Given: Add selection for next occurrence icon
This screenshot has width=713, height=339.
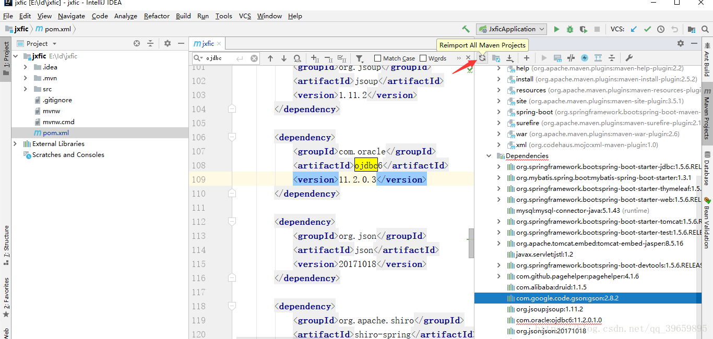Looking at the screenshot, I should click(x=315, y=58).
